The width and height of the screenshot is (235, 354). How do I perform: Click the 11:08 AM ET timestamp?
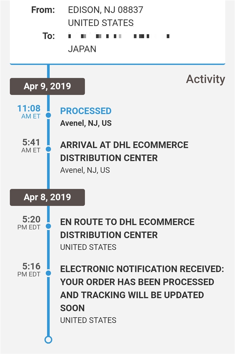[29, 112]
